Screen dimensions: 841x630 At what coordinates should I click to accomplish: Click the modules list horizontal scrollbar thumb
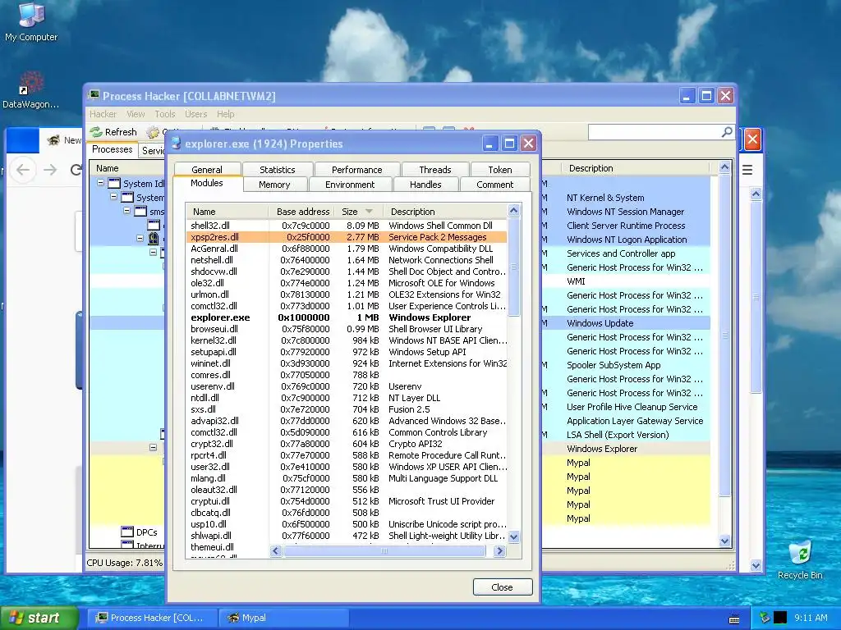(384, 550)
